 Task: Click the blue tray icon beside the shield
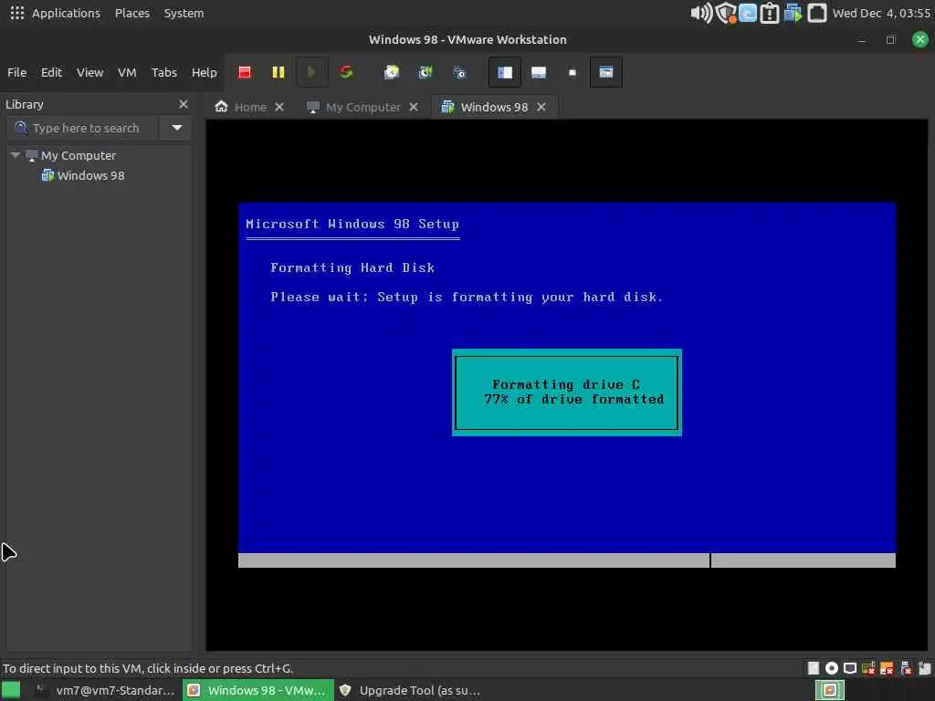[x=747, y=13]
